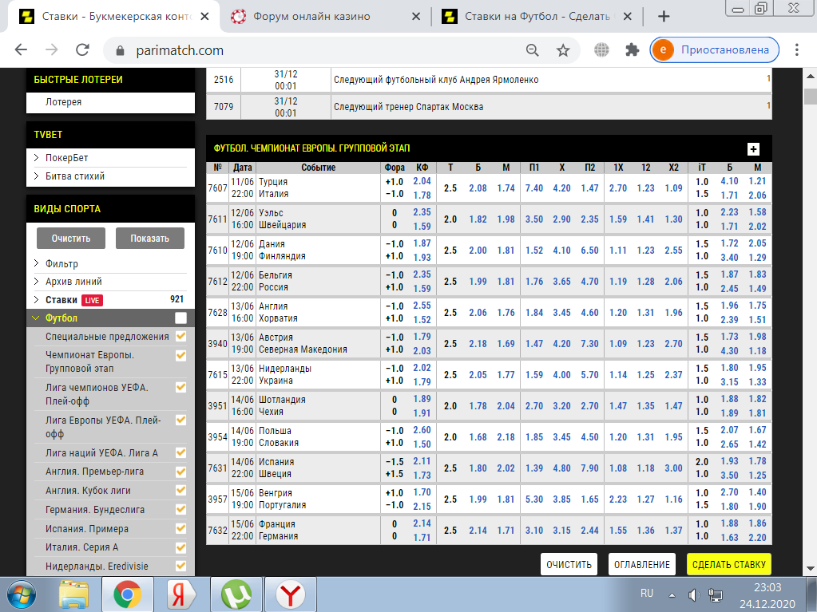Close the 'Ставки - Букмекерская контора' tab
The width and height of the screenshot is (817, 612).
coord(204,17)
